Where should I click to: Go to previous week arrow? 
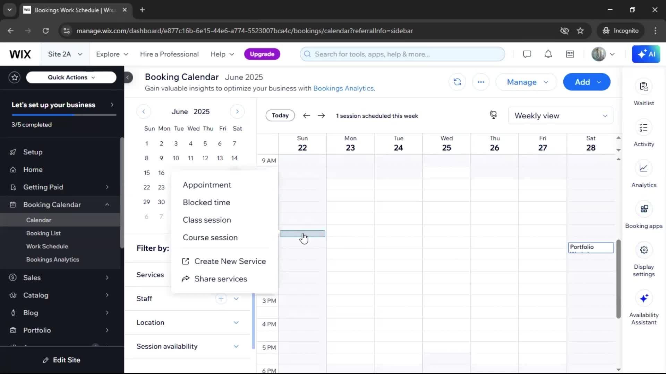tap(306, 116)
